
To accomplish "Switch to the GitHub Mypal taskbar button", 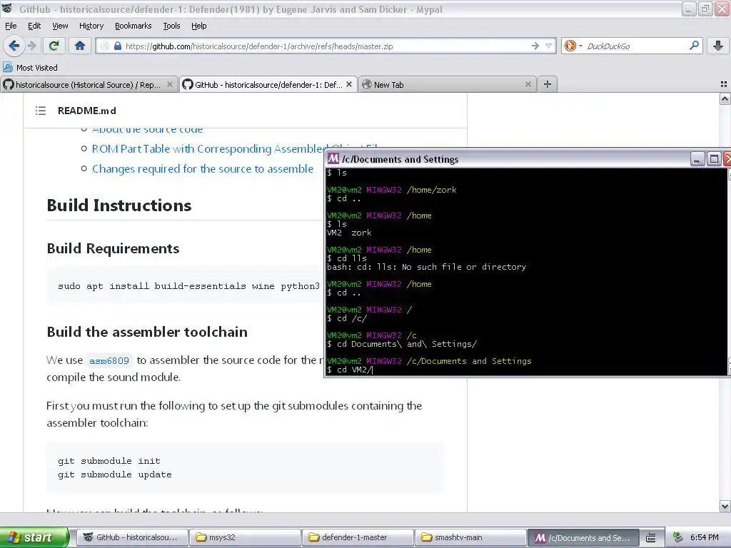I will point(132,537).
